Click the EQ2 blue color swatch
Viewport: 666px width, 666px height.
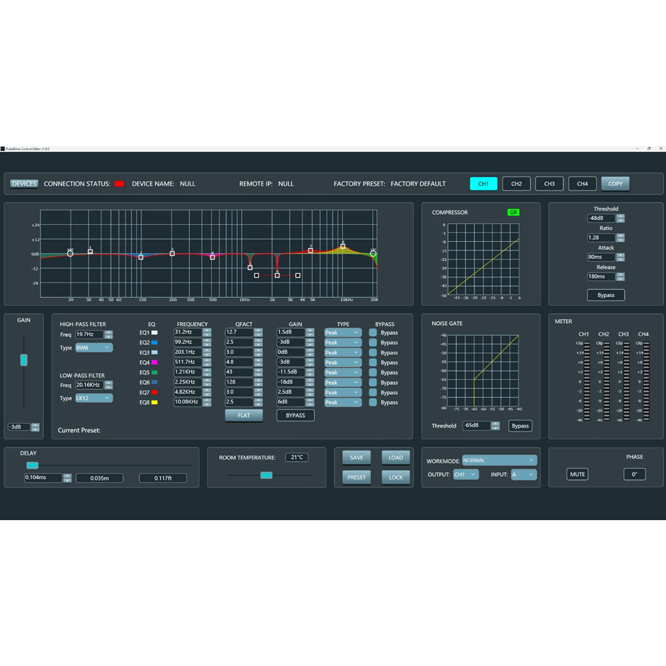[x=155, y=342]
